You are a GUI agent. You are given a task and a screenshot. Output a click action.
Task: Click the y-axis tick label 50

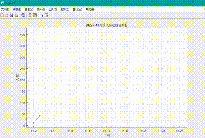pyautogui.click(x=23, y=114)
